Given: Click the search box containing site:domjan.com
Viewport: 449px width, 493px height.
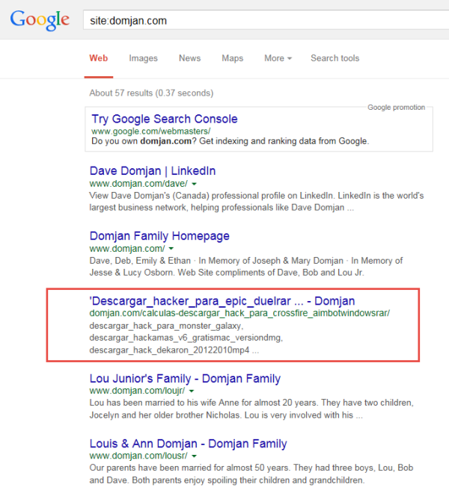Looking at the screenshot, I should [x=262, y=19].
